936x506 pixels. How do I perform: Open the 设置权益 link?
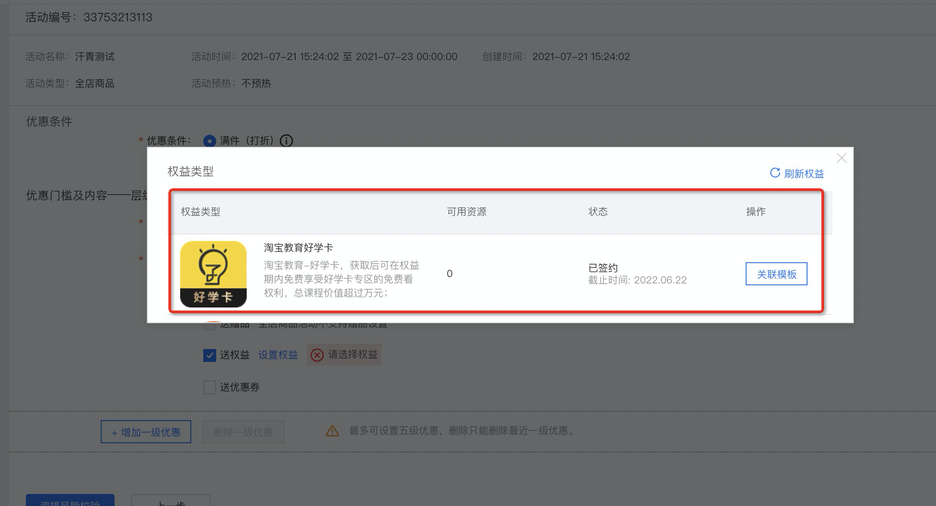[x=278, y=355]
